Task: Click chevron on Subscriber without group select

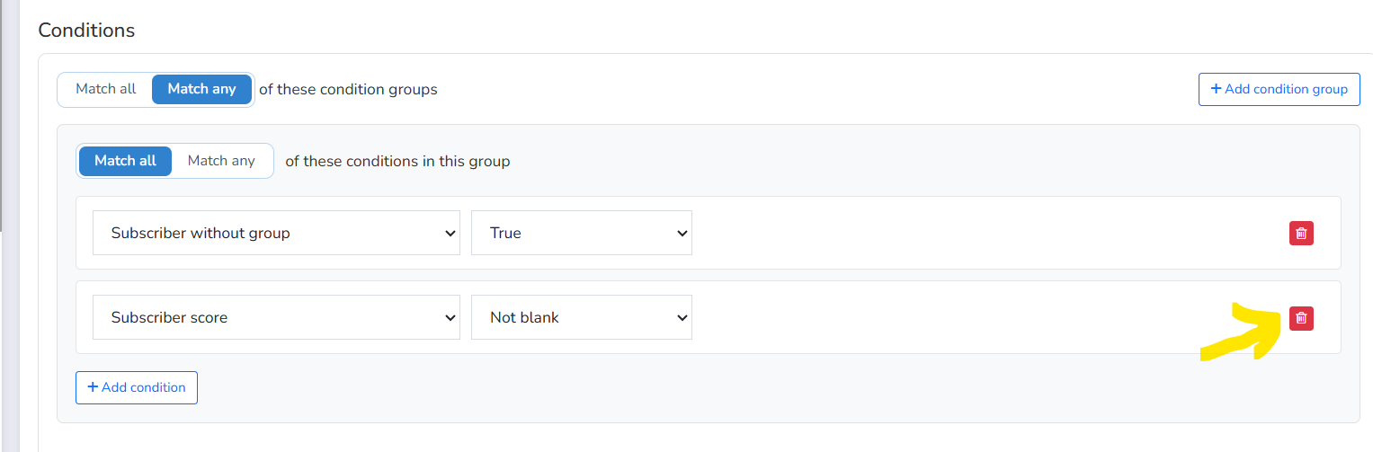Action: (x=450, y=233)
